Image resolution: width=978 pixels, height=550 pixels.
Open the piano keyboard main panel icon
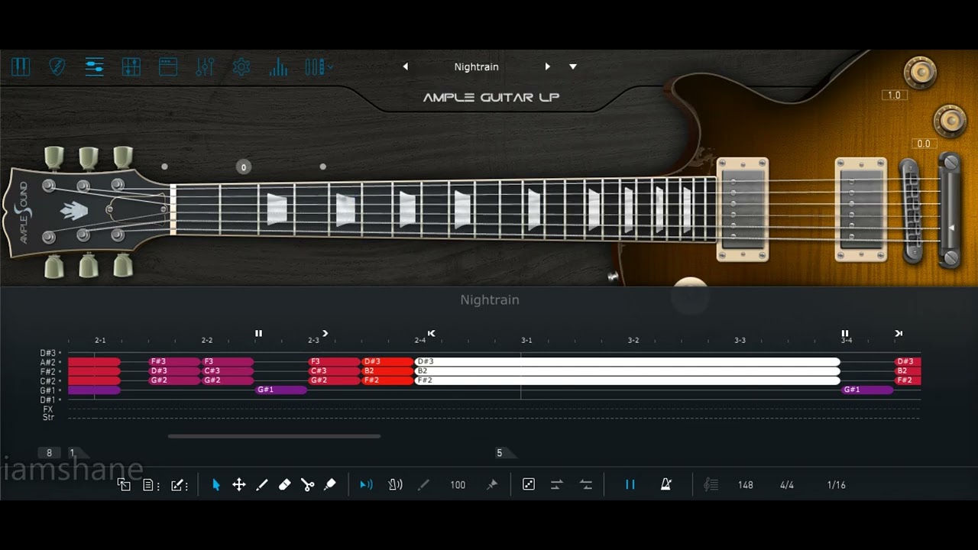21,67
